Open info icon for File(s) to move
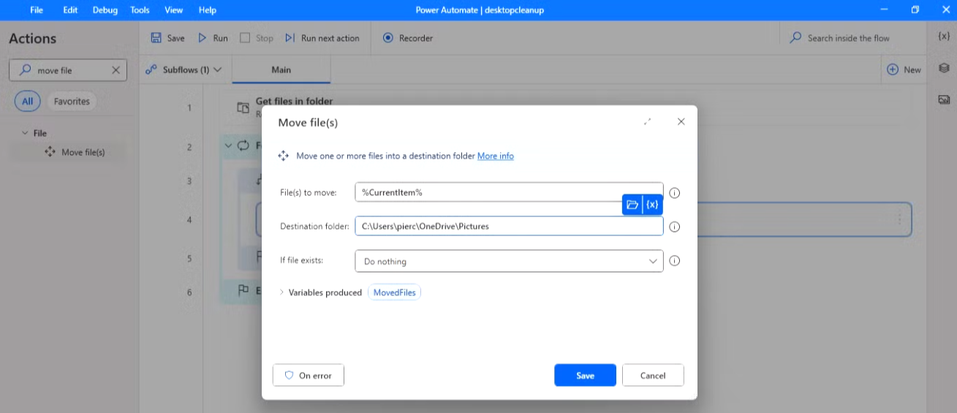The image size is (957, 413). point(675,193)
